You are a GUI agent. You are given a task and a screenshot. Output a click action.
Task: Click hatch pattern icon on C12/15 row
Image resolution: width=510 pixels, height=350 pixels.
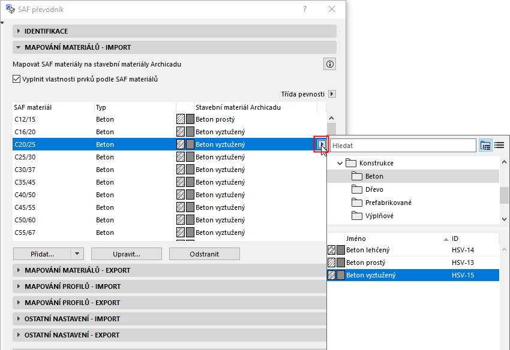pos(181,119)
